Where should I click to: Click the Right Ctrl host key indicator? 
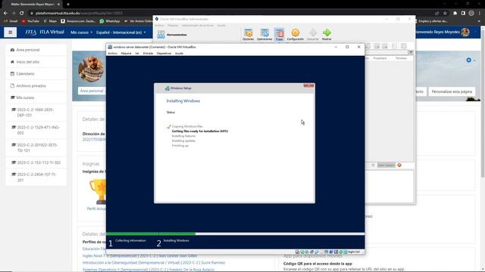tap(354, 252)
